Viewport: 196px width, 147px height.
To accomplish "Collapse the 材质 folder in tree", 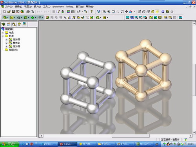I will pos(3,36).
